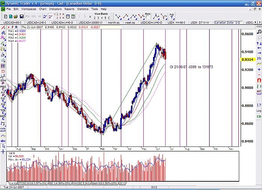Click the left arrow scroll icon on right sidebar
This screenshot has height=190, width=262.
(259, 48)
